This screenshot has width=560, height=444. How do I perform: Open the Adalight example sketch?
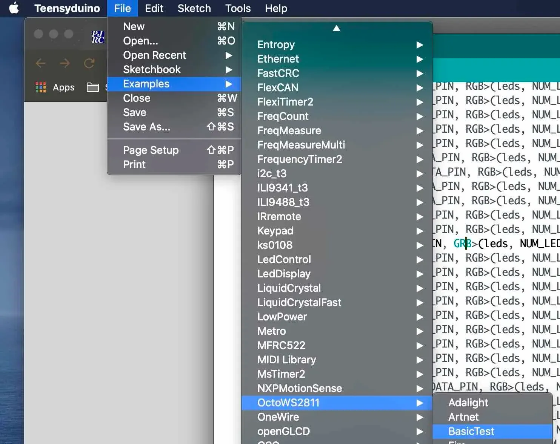pyautogui.click(x=492, y=403)
